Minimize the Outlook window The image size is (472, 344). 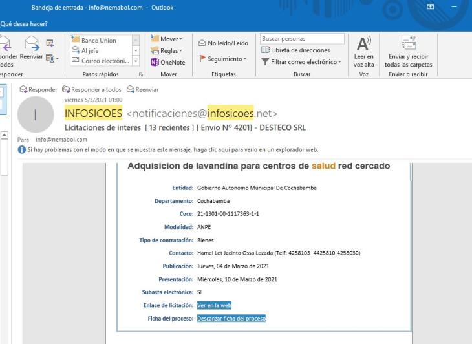point(455,6)
